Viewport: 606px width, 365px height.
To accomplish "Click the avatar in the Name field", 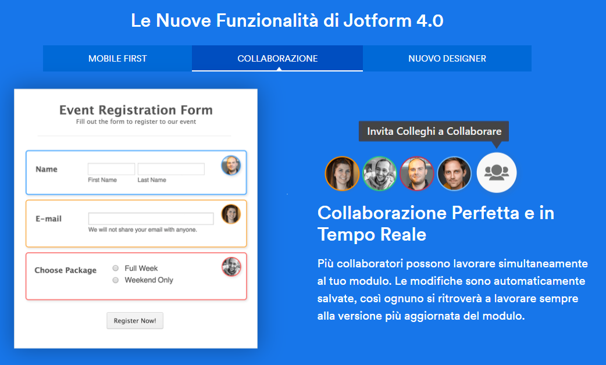I will (x=231, y=165).
